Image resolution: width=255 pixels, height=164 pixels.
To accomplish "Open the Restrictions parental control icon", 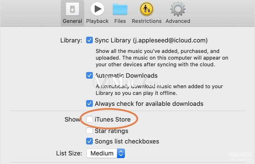I will 146,9.
